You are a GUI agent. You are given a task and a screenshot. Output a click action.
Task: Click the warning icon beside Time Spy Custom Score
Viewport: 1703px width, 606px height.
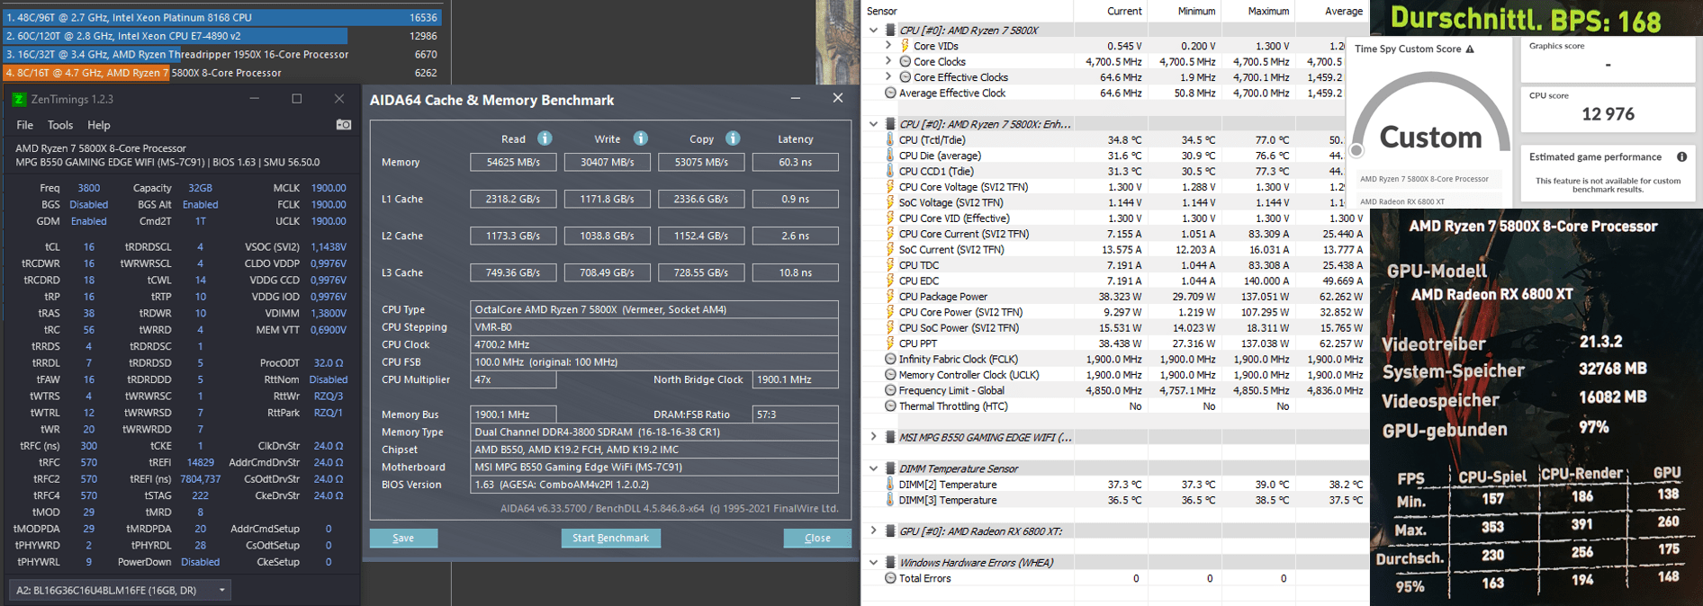tap(1470, 49)
